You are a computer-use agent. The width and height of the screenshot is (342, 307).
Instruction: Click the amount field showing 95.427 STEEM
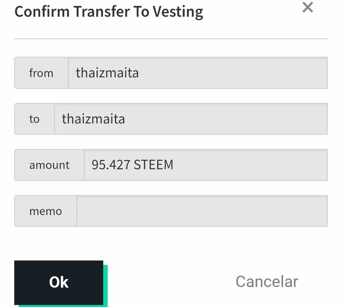coord(205,165)
